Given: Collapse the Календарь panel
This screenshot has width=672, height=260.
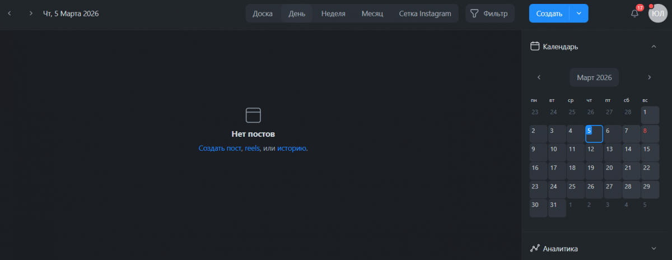Looking at the screenshot, I should point(654,47).
